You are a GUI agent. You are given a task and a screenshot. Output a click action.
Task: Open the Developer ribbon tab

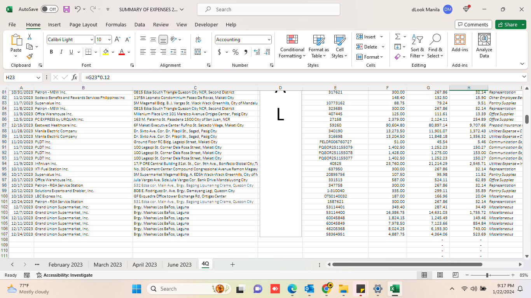click(206, 24)
